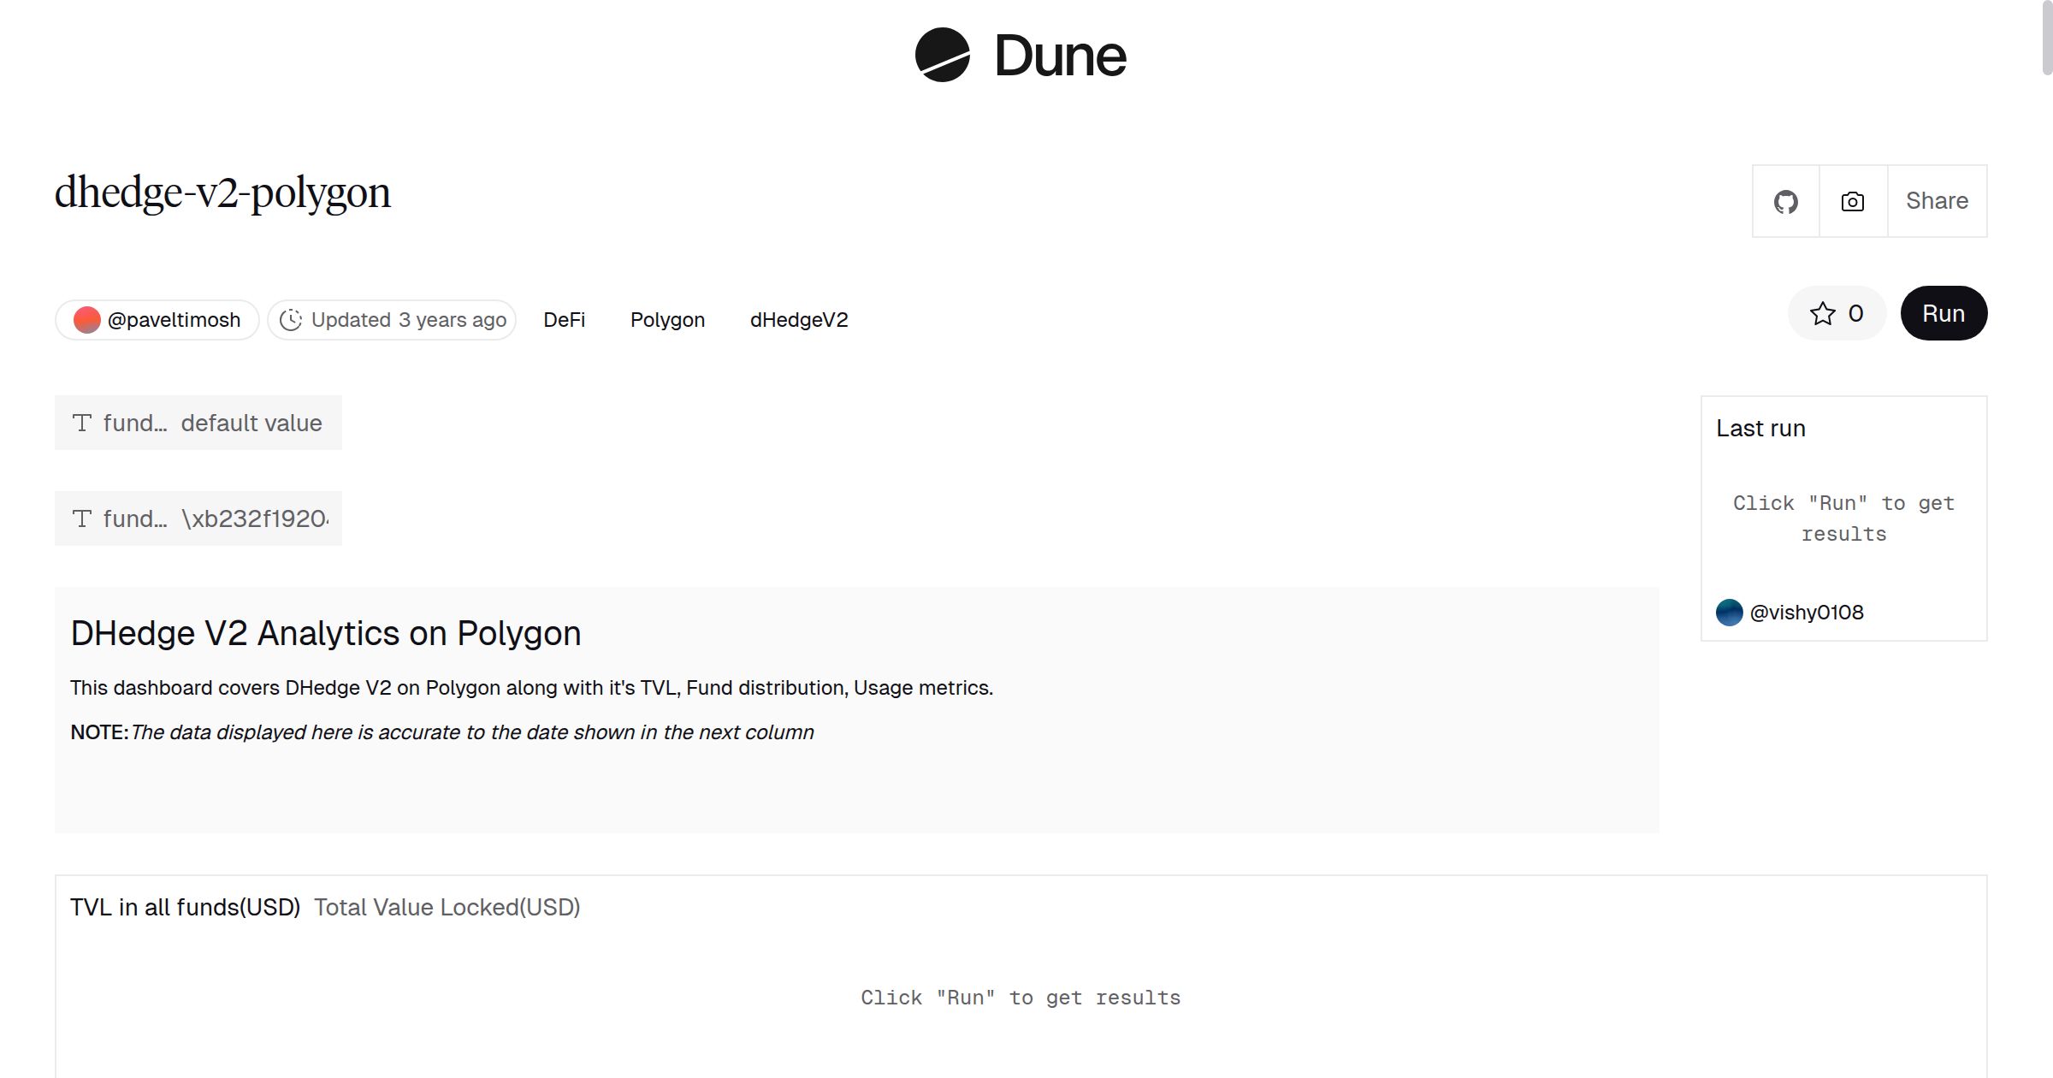2053x1078 pixels.
Task: Click text-type icon of xb232f1920 parameter
Action: click(82, 518)
